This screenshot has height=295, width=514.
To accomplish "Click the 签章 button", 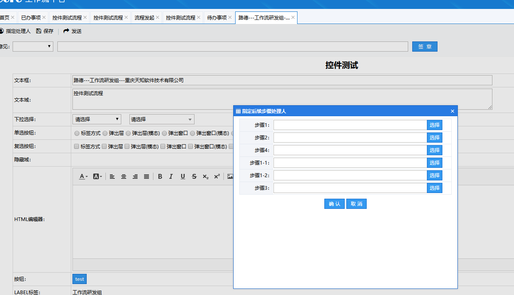I will [425, 47].
